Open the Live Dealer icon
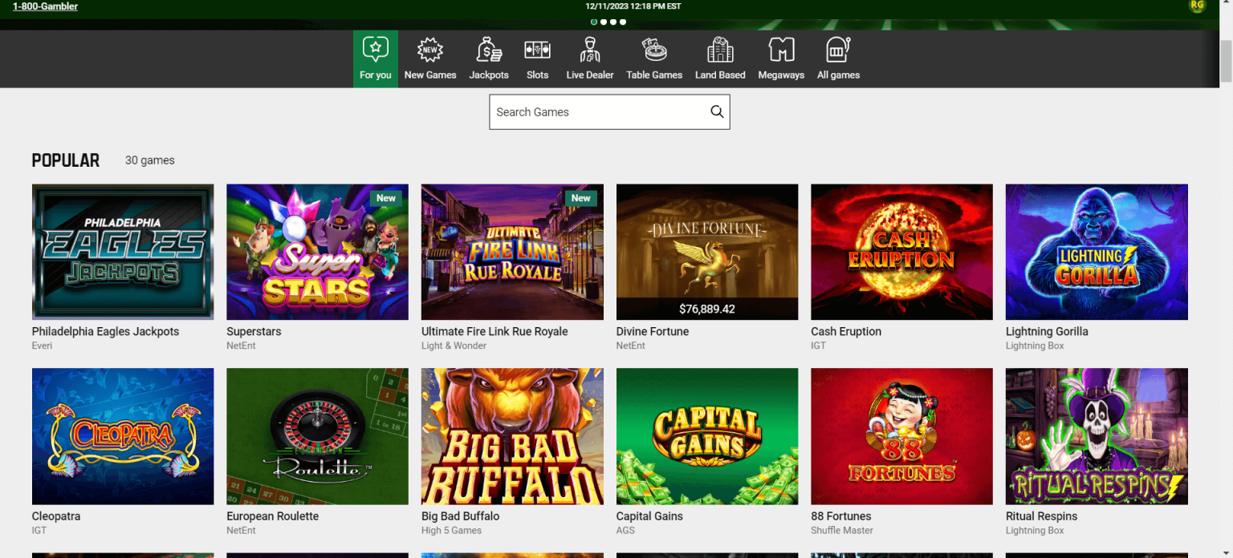The height and width of the screenshot is (558, 1233). point(590,51)
